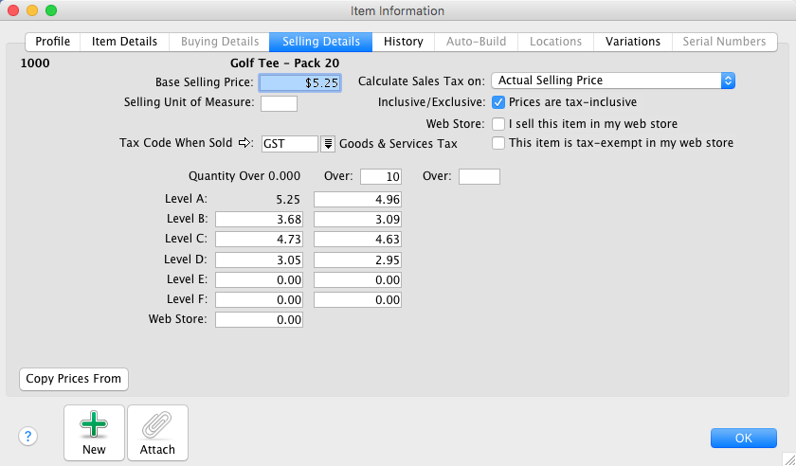The height and width of the screenshot is (466, 796).
Task: Open the Item Details tab
Action: pyautogui.click(x=124, y=42)
